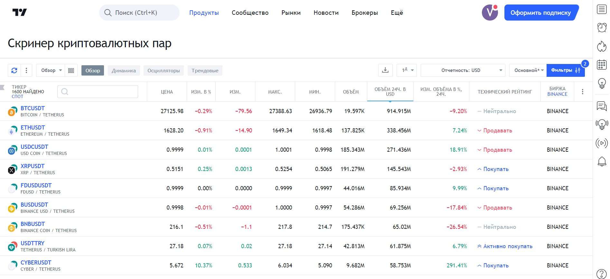Open the Продукты menu
This screenshot has width=610, height=279.
pos(204,13)
